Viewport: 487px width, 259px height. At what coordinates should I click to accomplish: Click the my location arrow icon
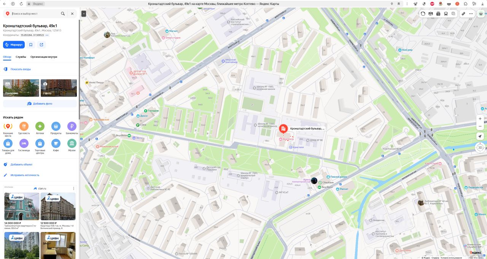(x=480, y=136)
